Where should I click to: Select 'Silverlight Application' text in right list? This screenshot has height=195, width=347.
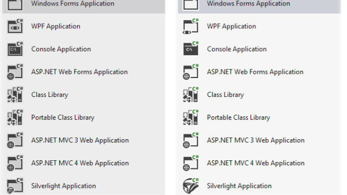point(239,186)
